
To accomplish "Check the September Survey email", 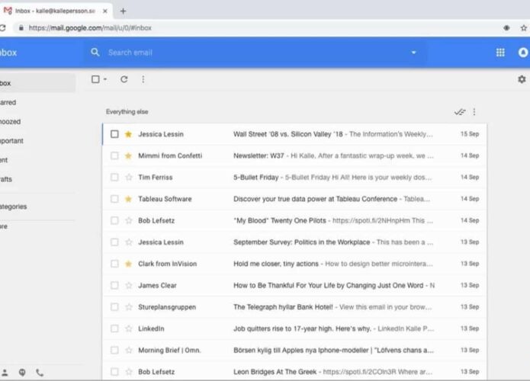I will tap(114, 242).
